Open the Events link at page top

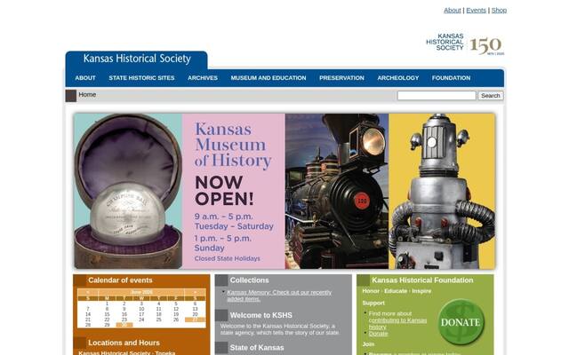tap(476, 10)
